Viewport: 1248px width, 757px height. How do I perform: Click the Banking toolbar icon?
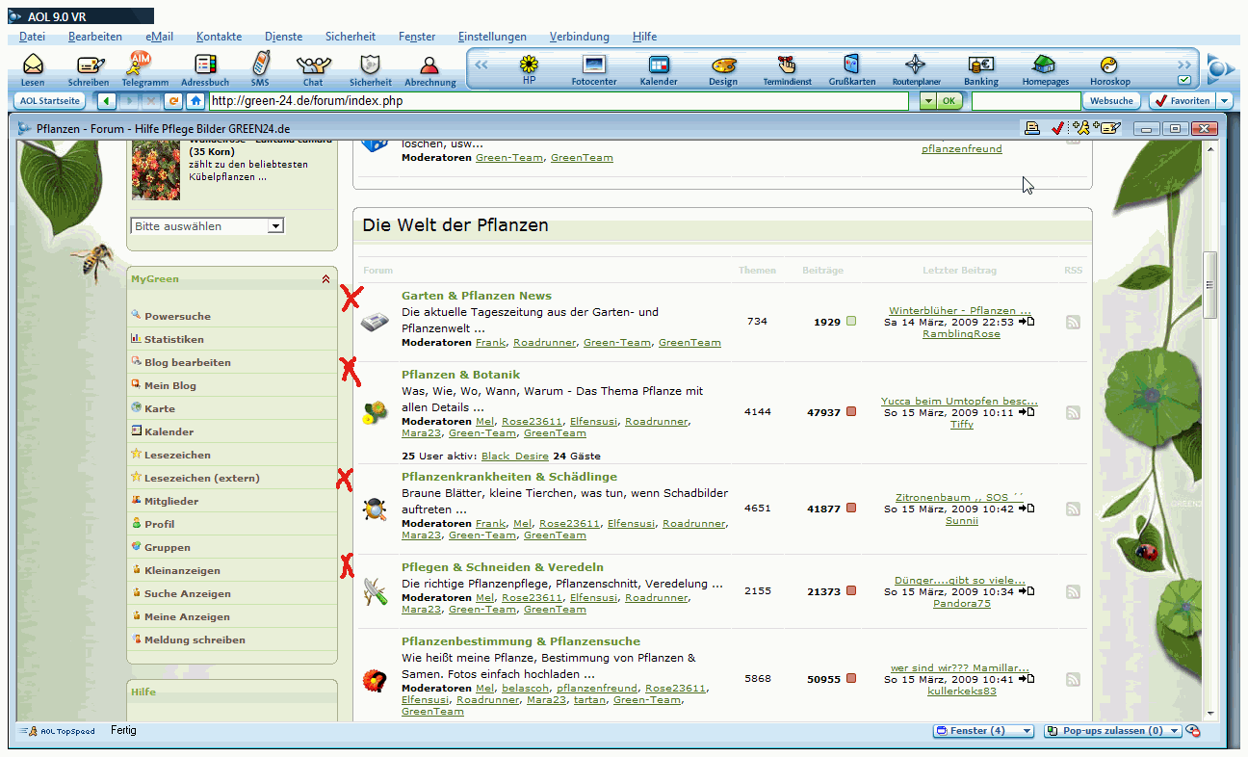pyautogui.click(x=980, y=68)
